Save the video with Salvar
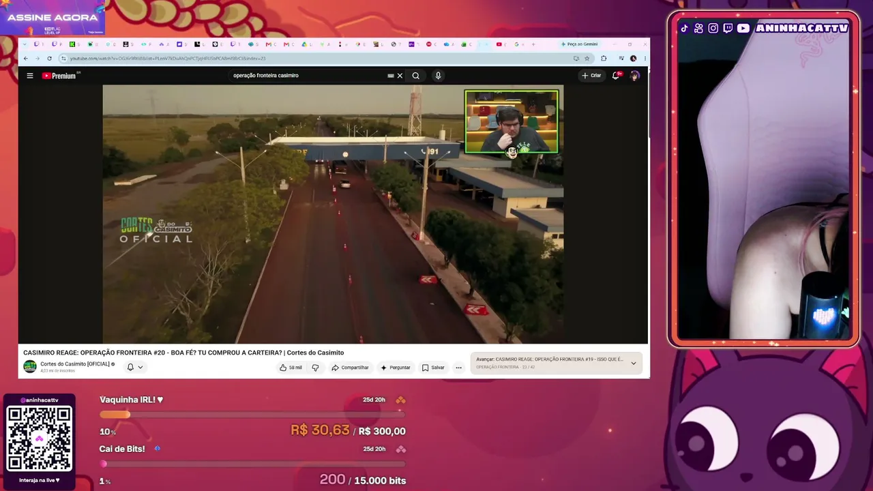The image size is (873, 491). coord(433,368)
